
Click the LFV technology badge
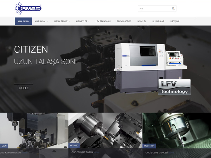[174, 87]
